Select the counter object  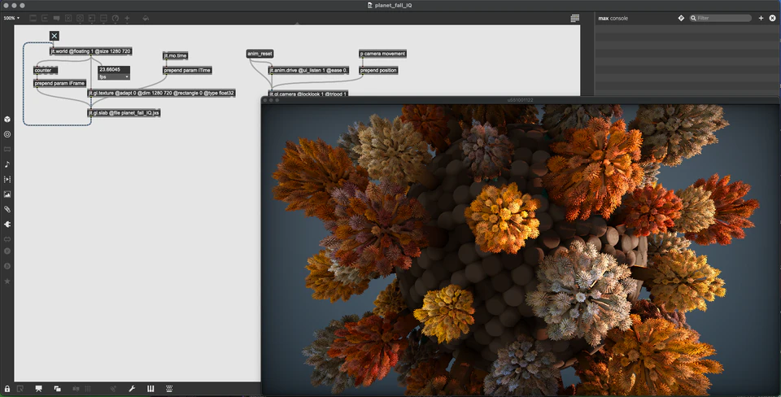click(x=46, y=70)
